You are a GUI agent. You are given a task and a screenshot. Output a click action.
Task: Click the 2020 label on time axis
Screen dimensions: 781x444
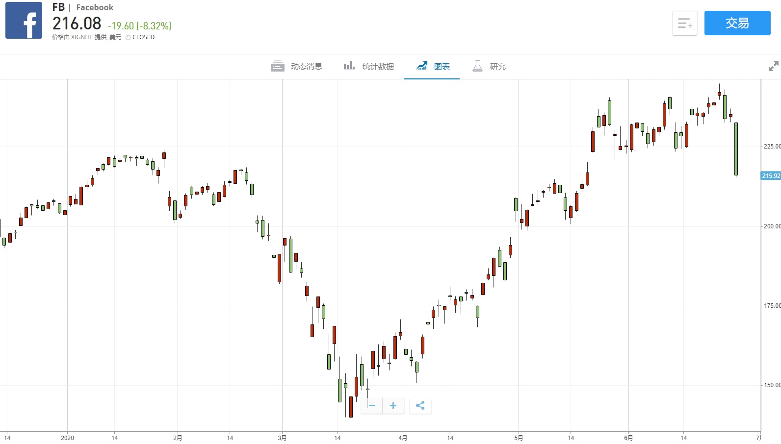[67, 438]
